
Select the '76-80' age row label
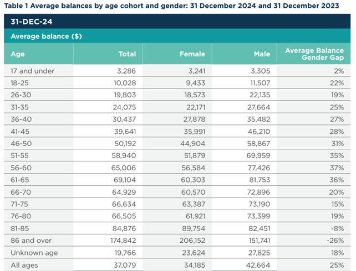point(21,216)
